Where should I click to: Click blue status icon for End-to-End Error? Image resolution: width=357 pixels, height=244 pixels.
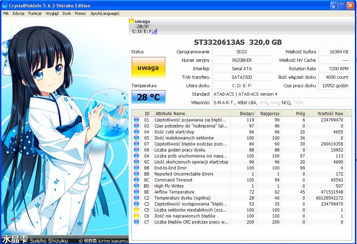tap(136, 168)
